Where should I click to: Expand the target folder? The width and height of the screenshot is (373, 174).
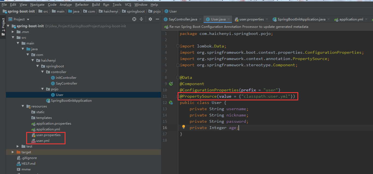[x=13, y=152]
